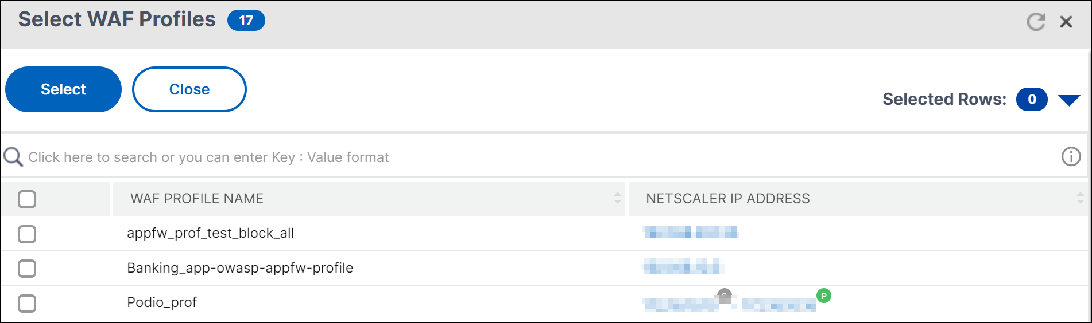Sort by WAF Profile Name column arrows
Viewport: 1092px width, 323px height.
tap(617, 198)
